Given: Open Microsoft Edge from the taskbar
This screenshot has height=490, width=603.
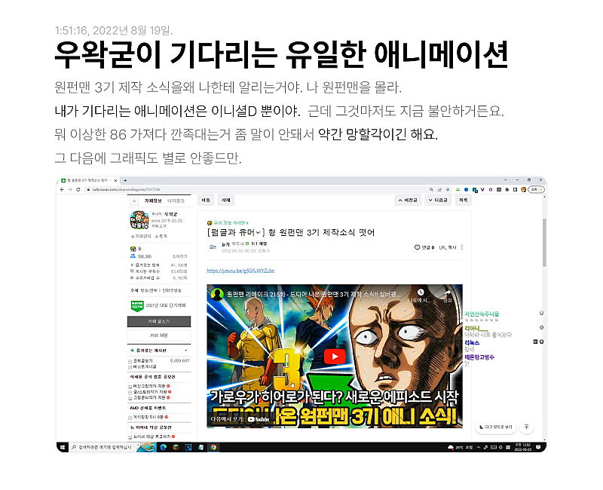Looking at the screenshot, I should pos(164,447).
